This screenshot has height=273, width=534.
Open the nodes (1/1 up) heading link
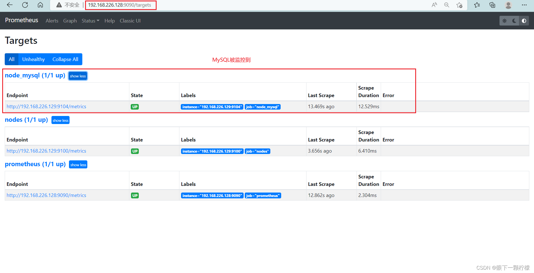[26, 120]
